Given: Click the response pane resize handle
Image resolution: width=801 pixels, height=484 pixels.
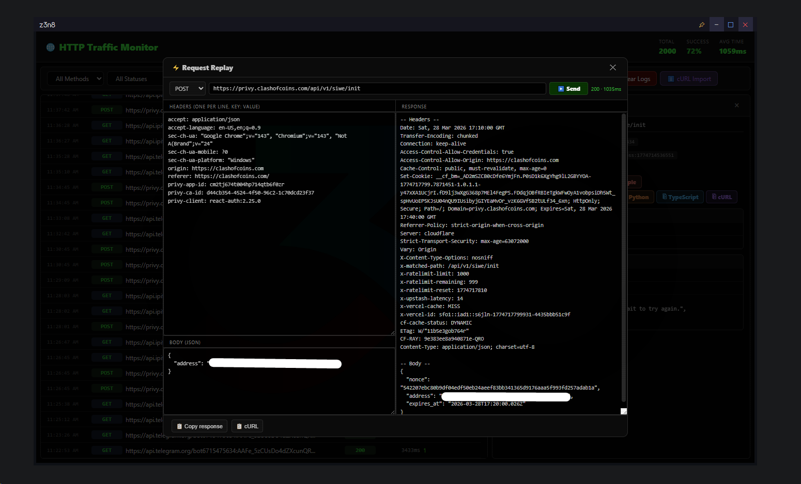Looking at the screenshot, I should pos(624,411).
